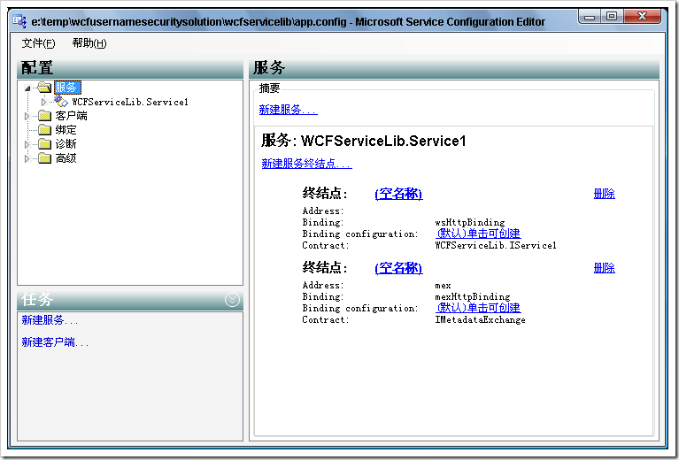Open the 帮助(H) menu
679x460 pixels.
pos(89,43)
